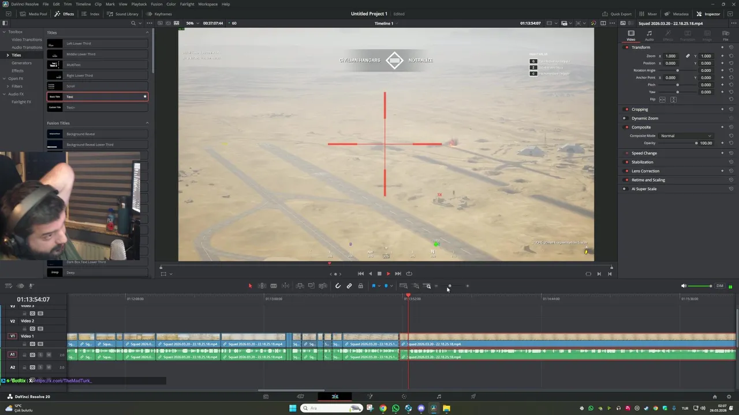Screen dimensions: 739x415
Task: Expand the Audio FX tree arrow
Action: pyautogui.click(x=4, y=94)
